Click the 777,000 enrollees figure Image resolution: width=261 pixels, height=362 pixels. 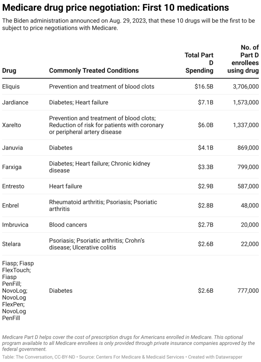[x=248, y=291]
